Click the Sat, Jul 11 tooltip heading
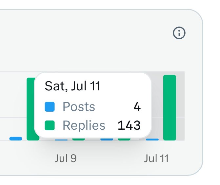Screen dimensions: 220x185 point(72,86)
